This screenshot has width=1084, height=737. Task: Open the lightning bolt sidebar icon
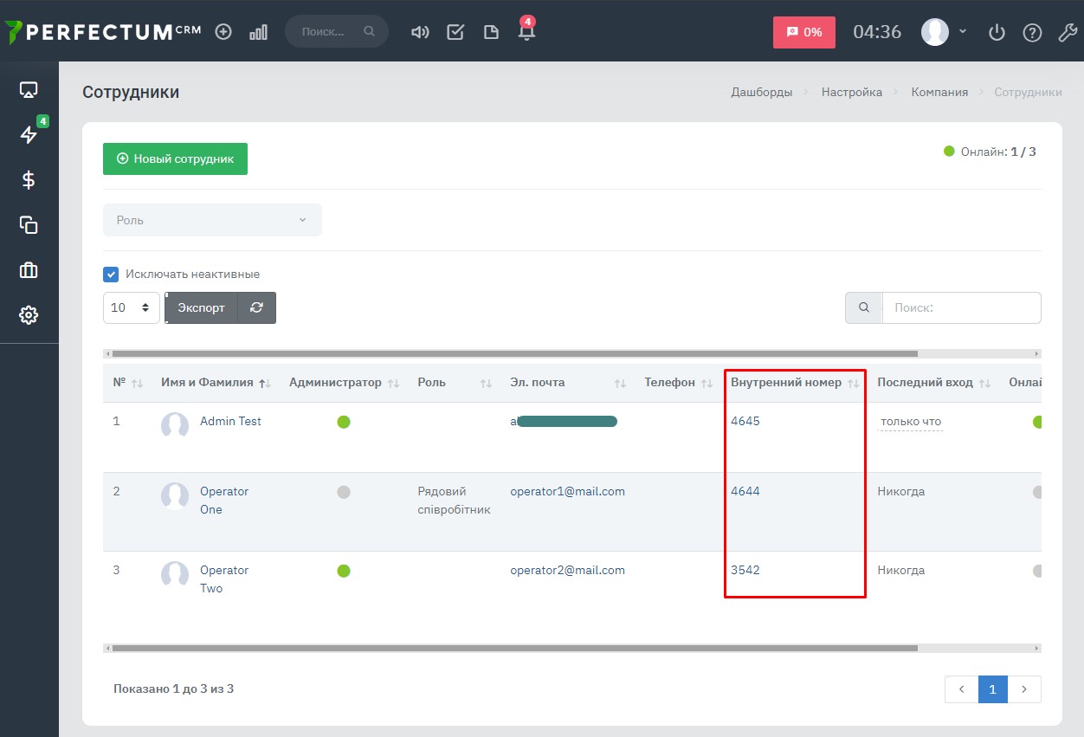pyautogui.click(x=29, y=134)
